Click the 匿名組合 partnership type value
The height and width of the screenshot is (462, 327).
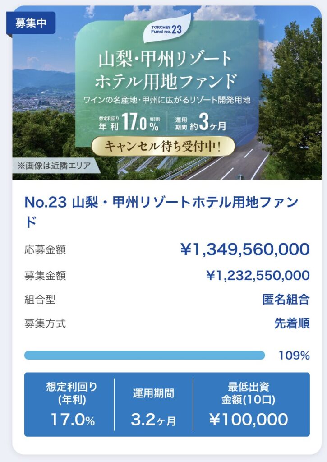point(286,299)
